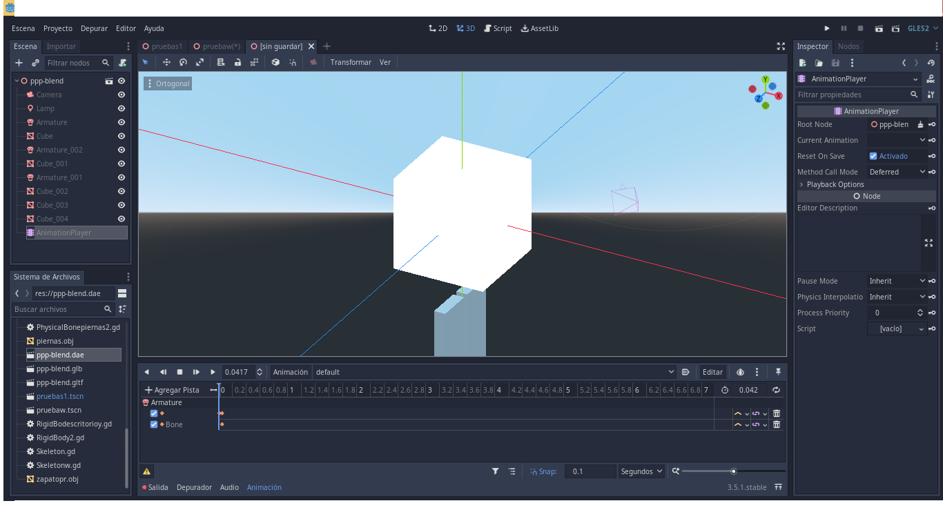Viewport: 943px width, 530px height.
Task: Filter tracks with funnel icon
Action: (495, 471)
